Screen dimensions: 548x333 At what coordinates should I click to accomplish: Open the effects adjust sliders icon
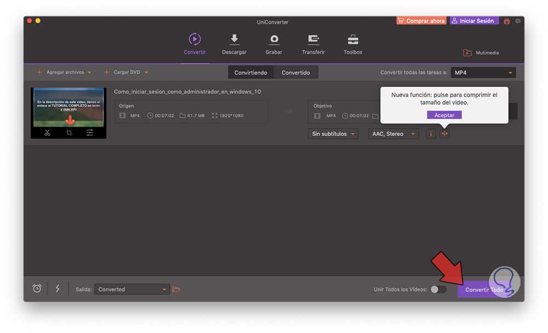click(90, 133)
